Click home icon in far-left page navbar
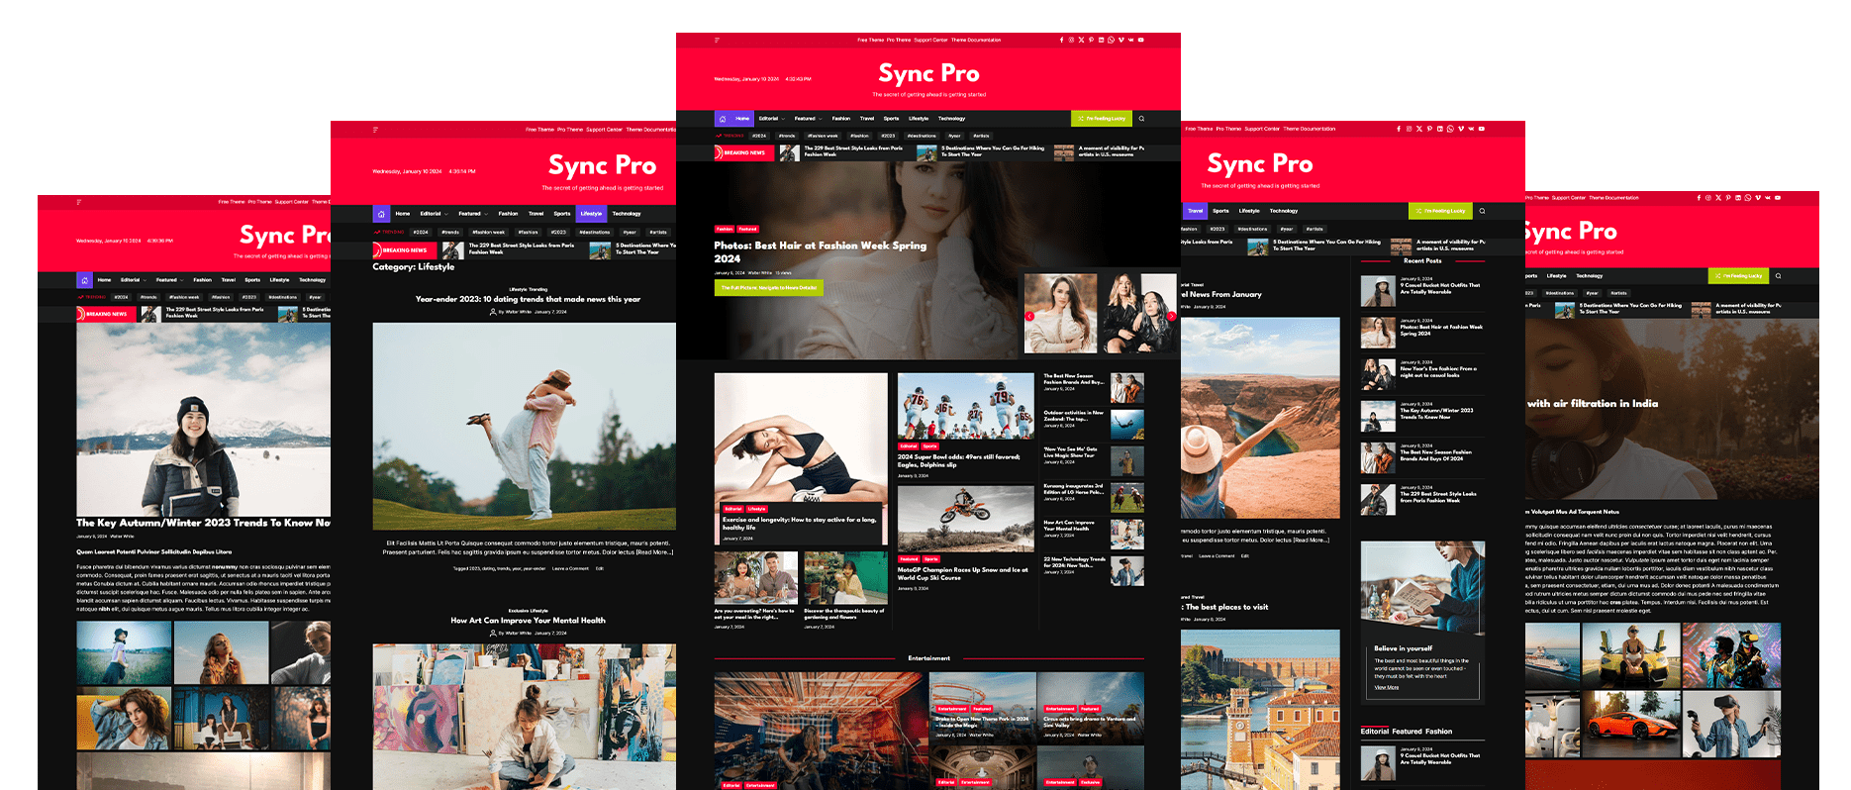 click(x=84, y=280)
